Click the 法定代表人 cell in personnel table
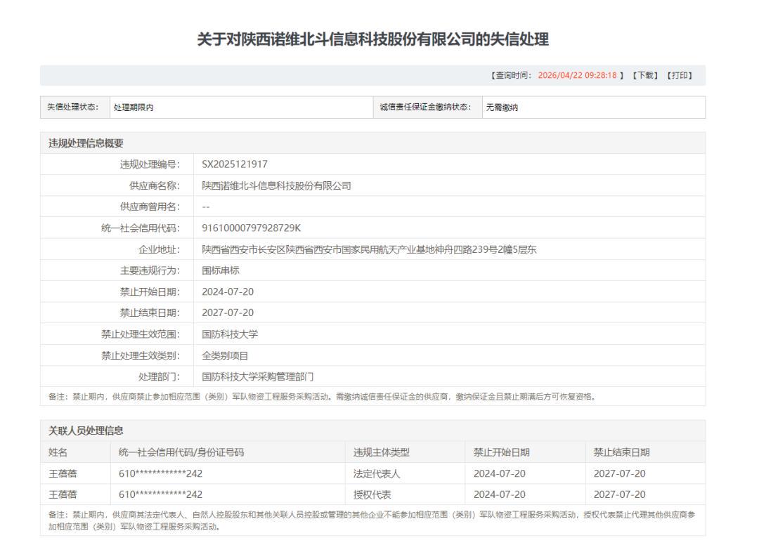This screenshot has width=759, height=545. pyautogui.click(x=377, y=473)
